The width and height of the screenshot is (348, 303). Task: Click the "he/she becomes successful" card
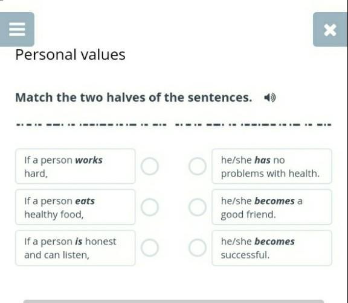pos(272,248)
